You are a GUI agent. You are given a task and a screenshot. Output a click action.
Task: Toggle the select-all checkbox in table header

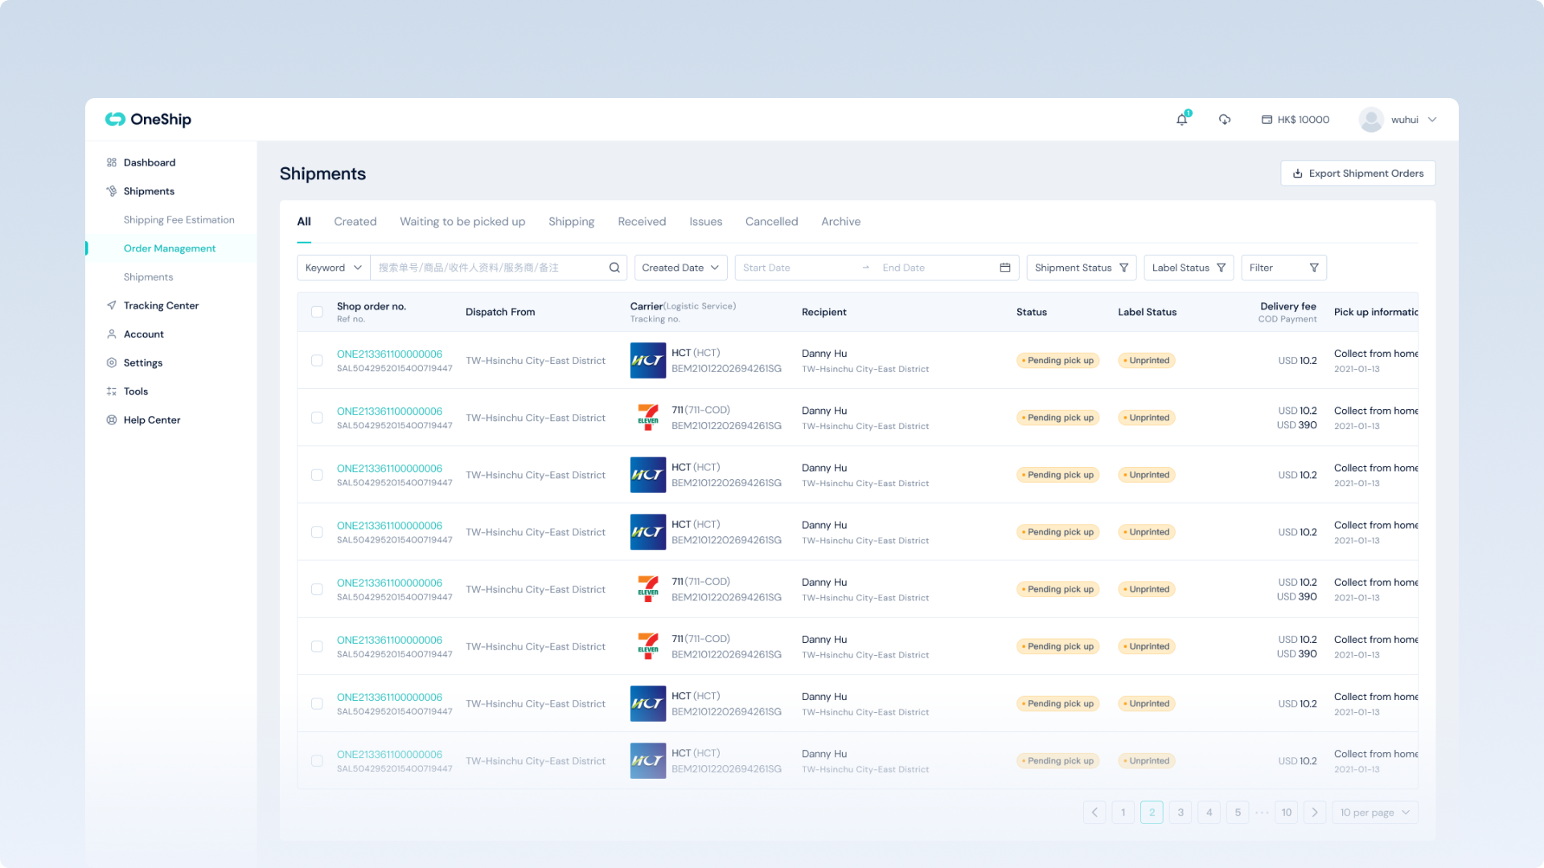[x=317, y=312]
